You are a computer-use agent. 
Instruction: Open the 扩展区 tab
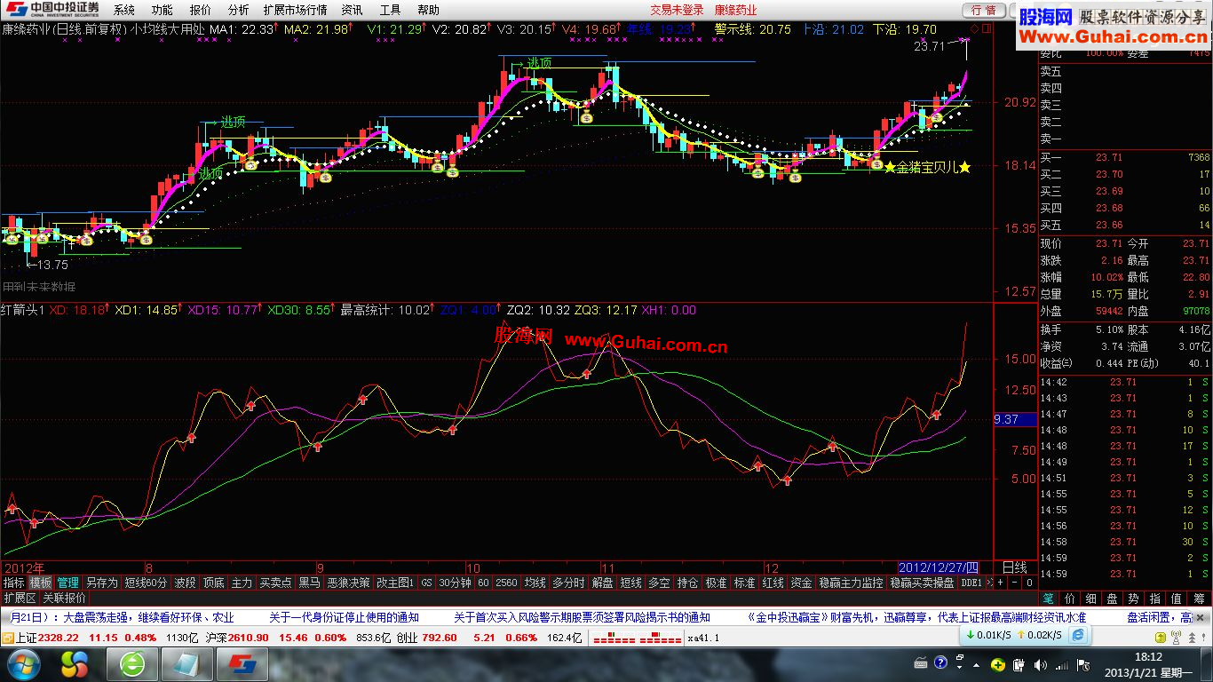click(x=20, y=598)
